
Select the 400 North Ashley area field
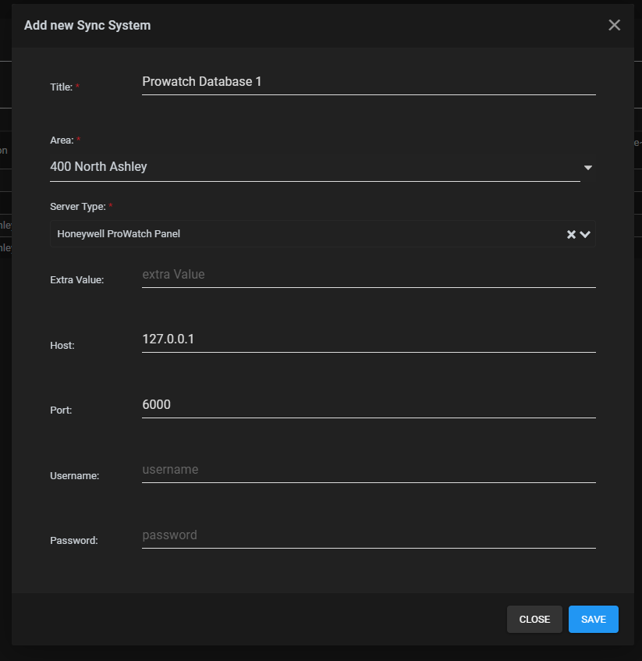[314, 167]
